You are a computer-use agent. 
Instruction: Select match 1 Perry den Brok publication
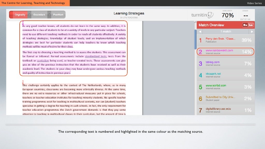(226, 40)
